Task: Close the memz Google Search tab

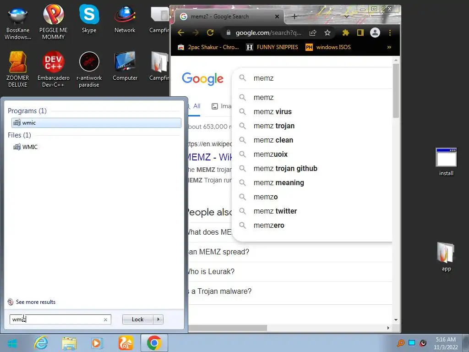Action: 277,16
